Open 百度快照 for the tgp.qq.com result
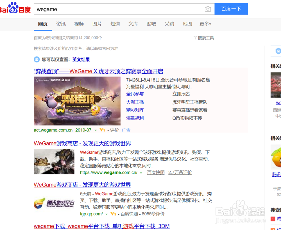Image resolution: width=281 pixels, height=230 pixels. click(x=129, y=214)
